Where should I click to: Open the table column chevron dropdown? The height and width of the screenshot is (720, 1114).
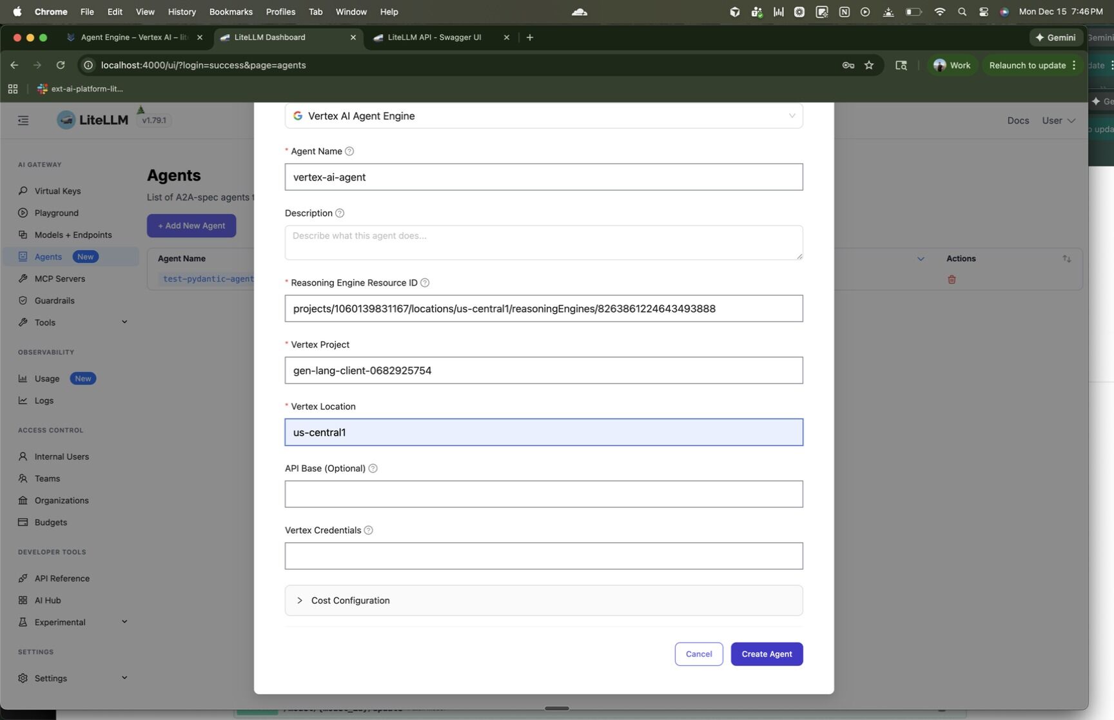point(921,259)
